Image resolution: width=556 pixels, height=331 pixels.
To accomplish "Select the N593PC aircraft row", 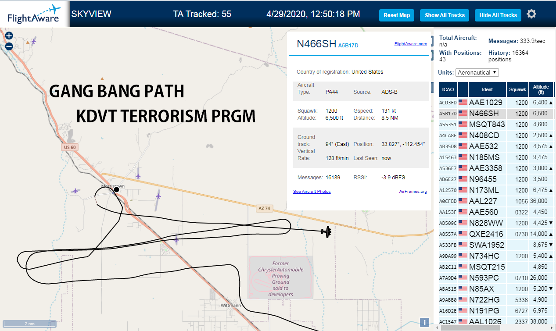I will [495, 278].
